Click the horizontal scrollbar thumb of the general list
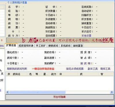Viewport: 115px width, 107px height. tap(37, 92)
